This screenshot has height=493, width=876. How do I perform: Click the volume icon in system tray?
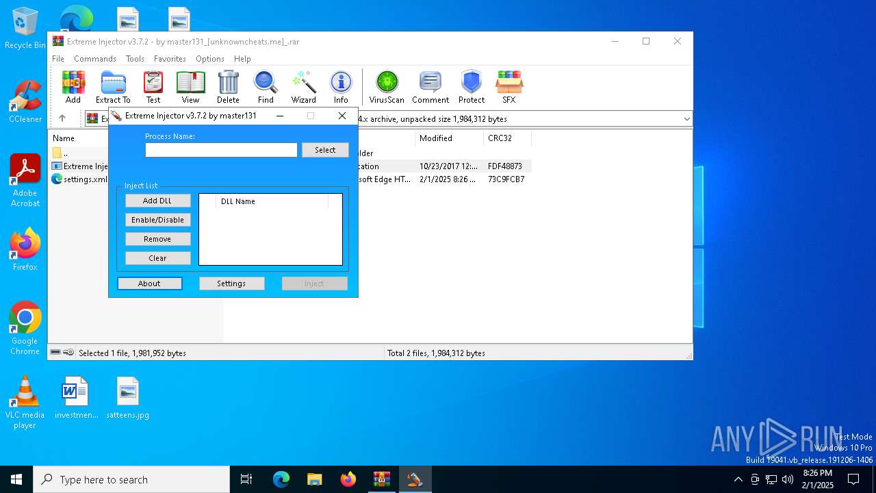788,479
